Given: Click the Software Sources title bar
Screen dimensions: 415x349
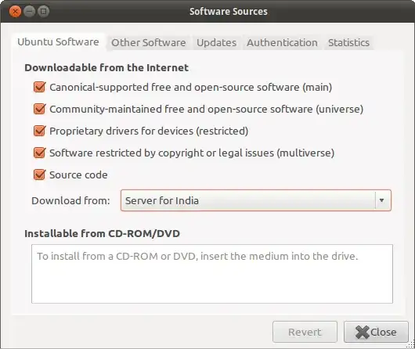Looking at the screenshot, I should (229, 12).
